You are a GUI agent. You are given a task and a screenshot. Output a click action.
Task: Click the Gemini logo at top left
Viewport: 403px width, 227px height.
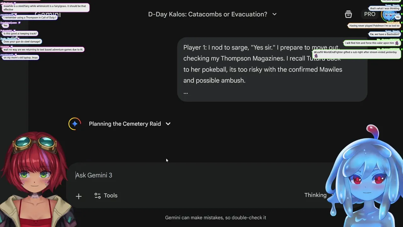click(48, 15)
